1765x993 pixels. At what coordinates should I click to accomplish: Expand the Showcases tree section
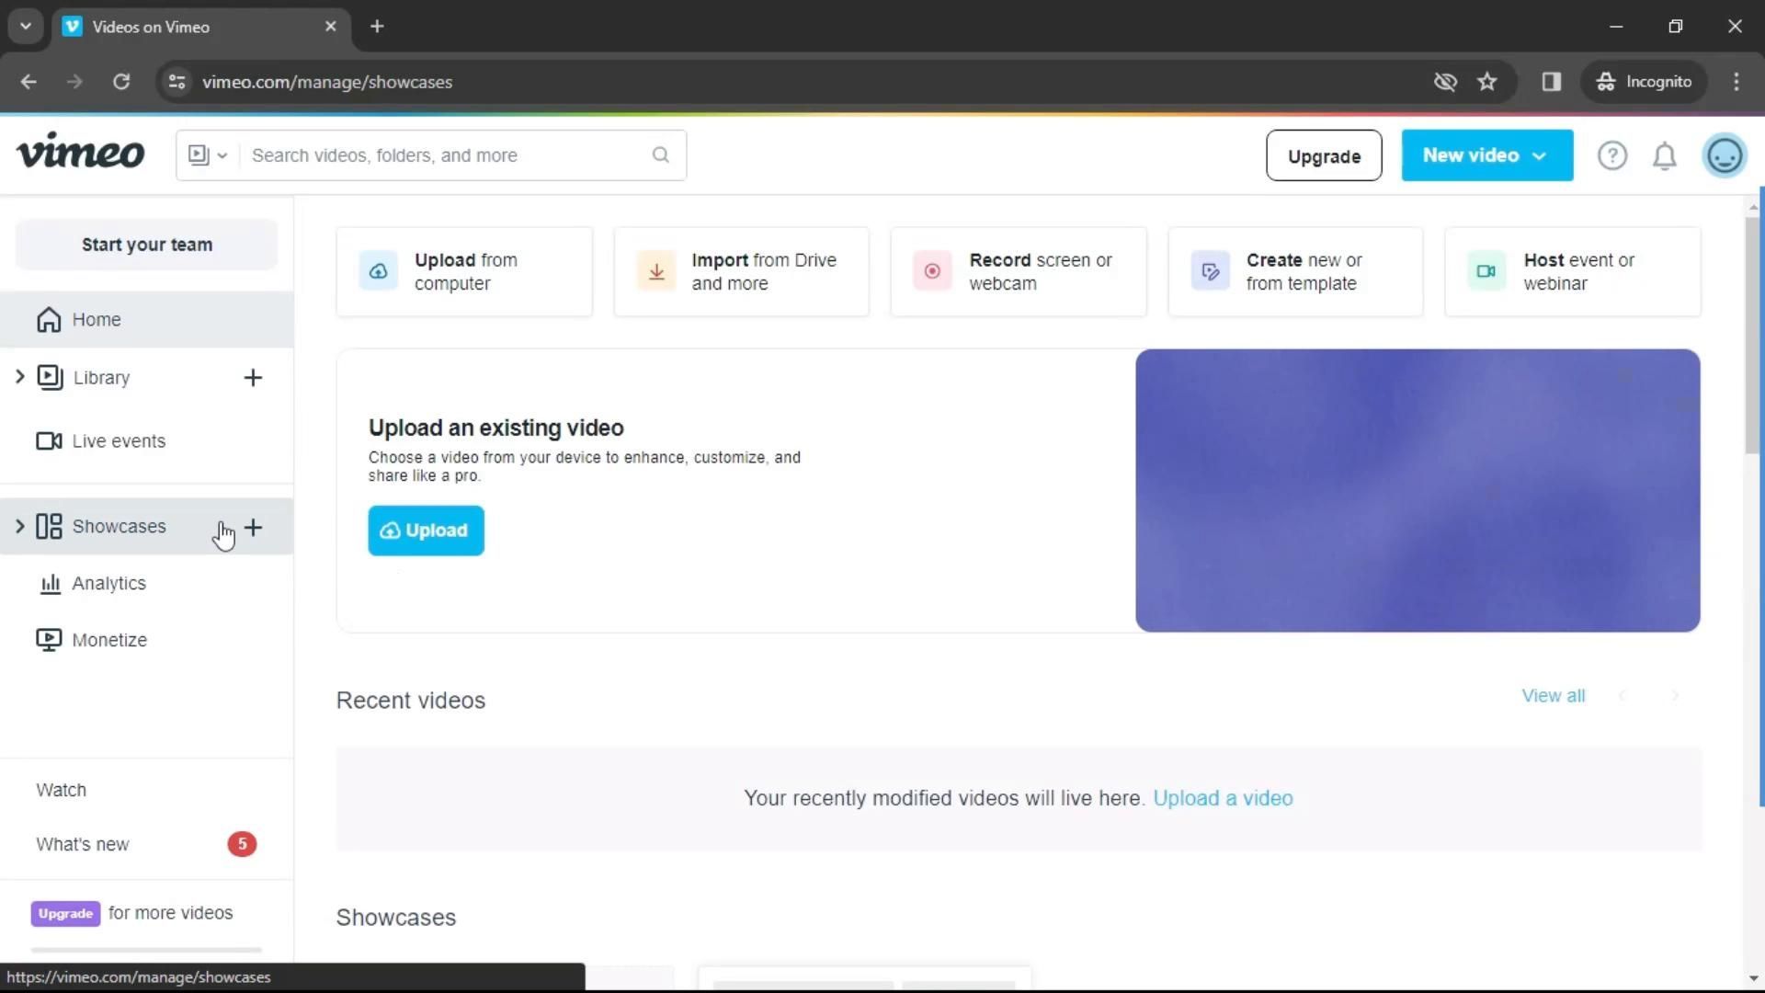[x=19, y=527]
